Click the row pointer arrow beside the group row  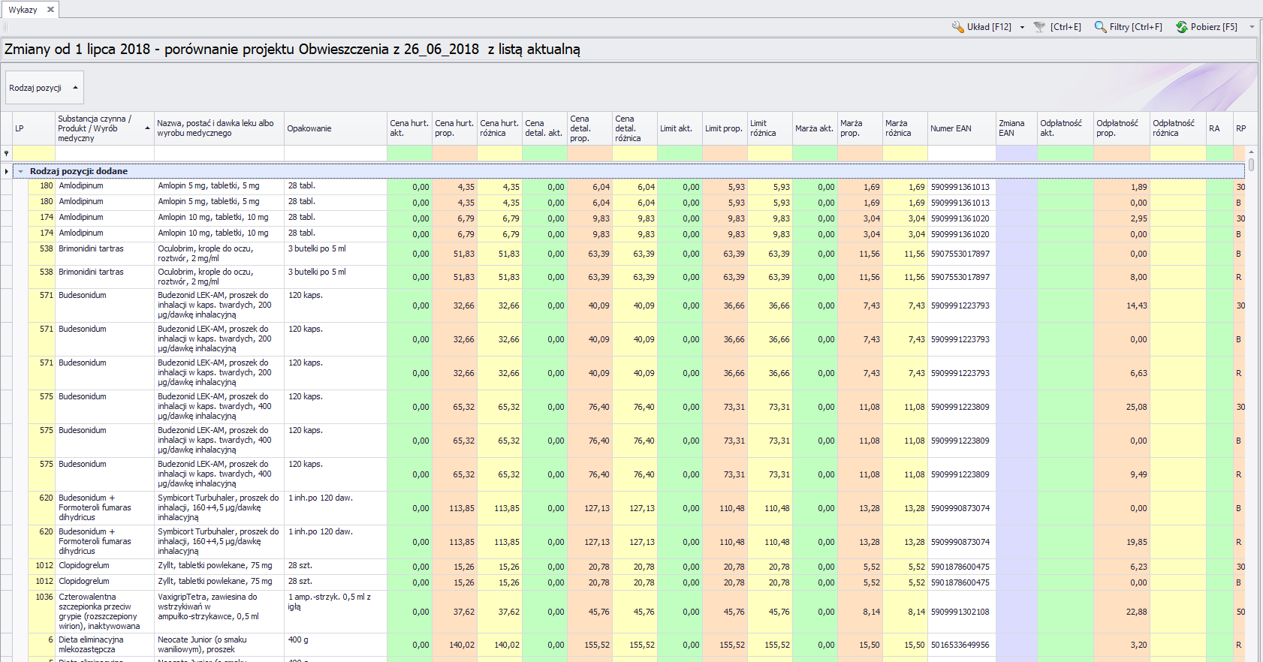[7, 171]
